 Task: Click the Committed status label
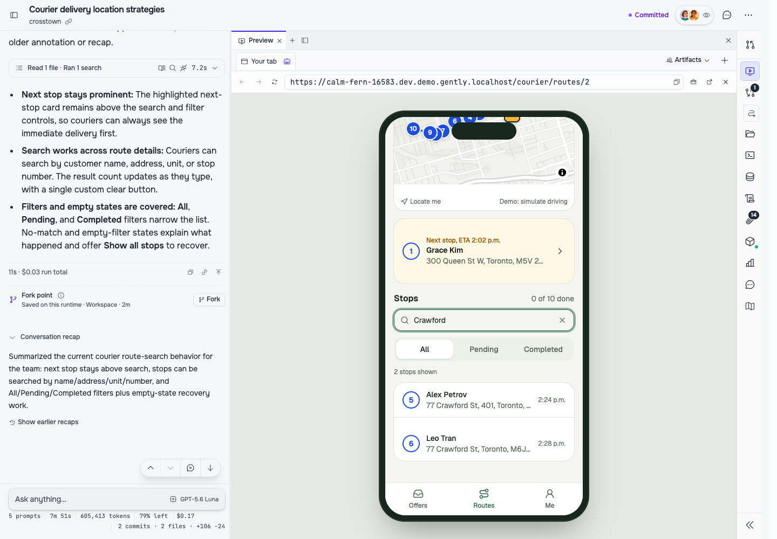tap(649, 15)
